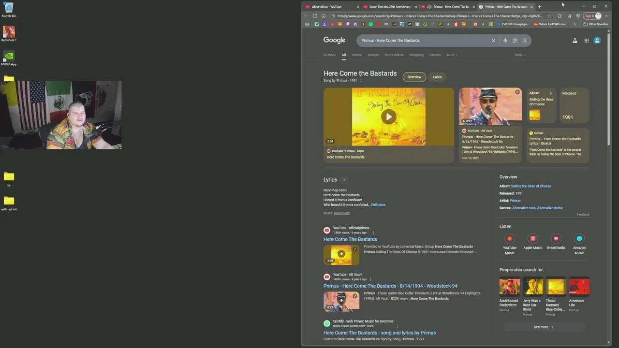Open Apple Music listen option

(533, 242)
